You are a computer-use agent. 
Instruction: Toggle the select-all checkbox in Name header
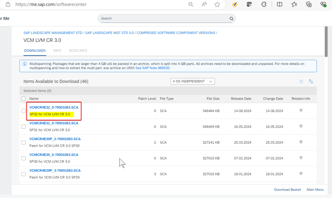click(x=23, y=99)
